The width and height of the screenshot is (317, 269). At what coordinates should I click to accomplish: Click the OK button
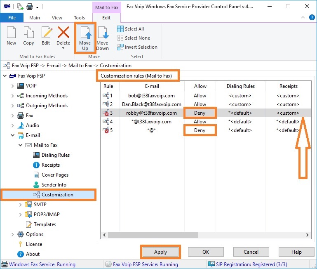[x=206, y=252]
